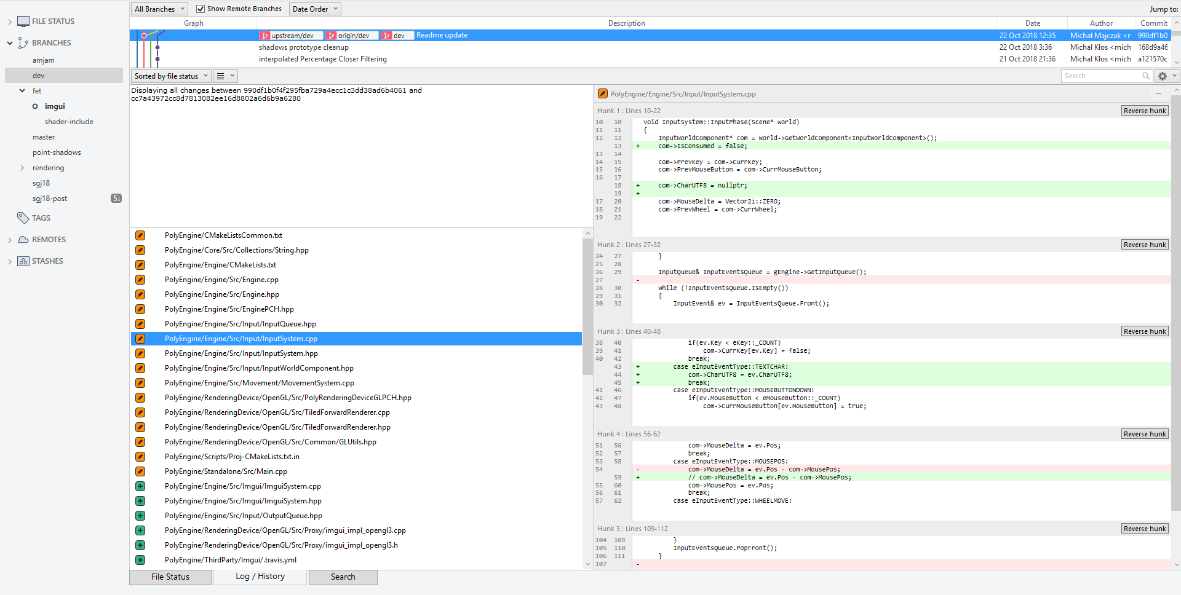Click the current-branch circle marker next to imgui
Viewport: 1181px width, 595px height.
coord(35,106)
